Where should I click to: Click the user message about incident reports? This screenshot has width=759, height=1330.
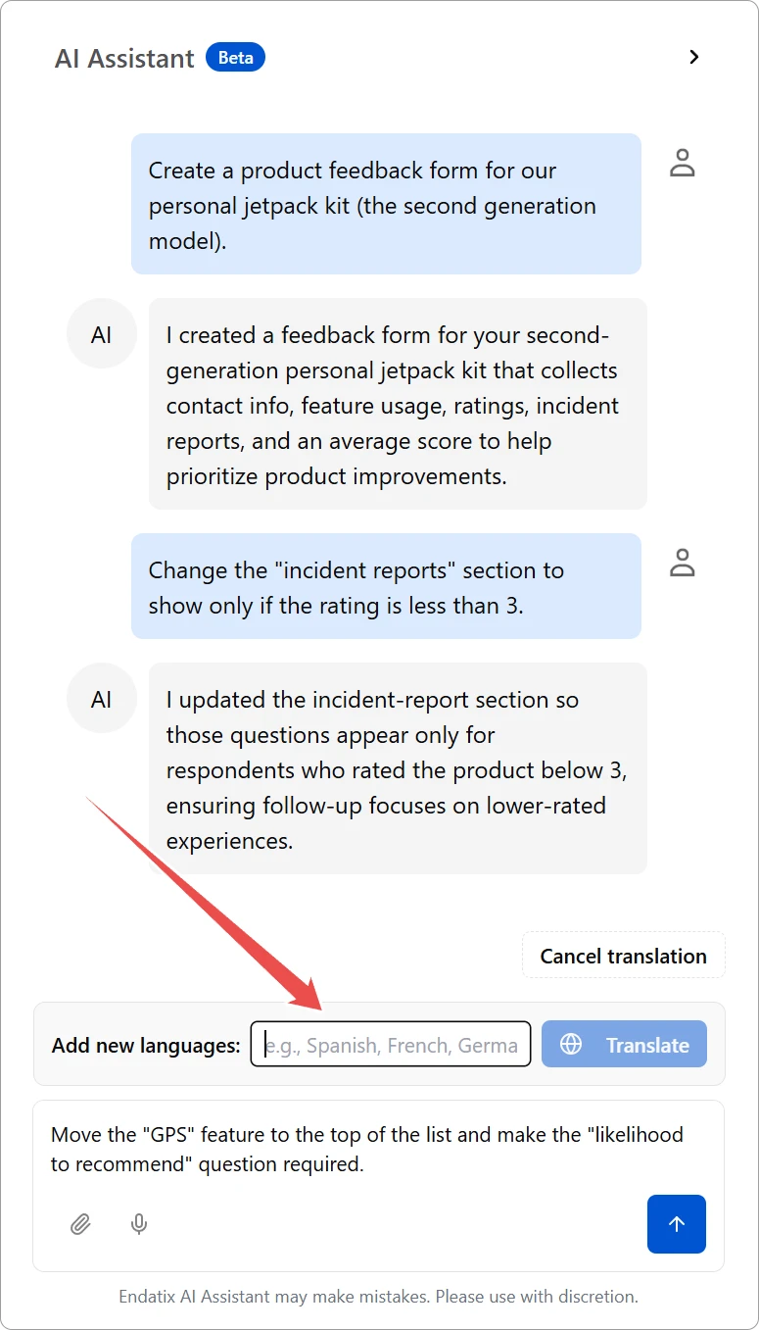coord(386,587)
